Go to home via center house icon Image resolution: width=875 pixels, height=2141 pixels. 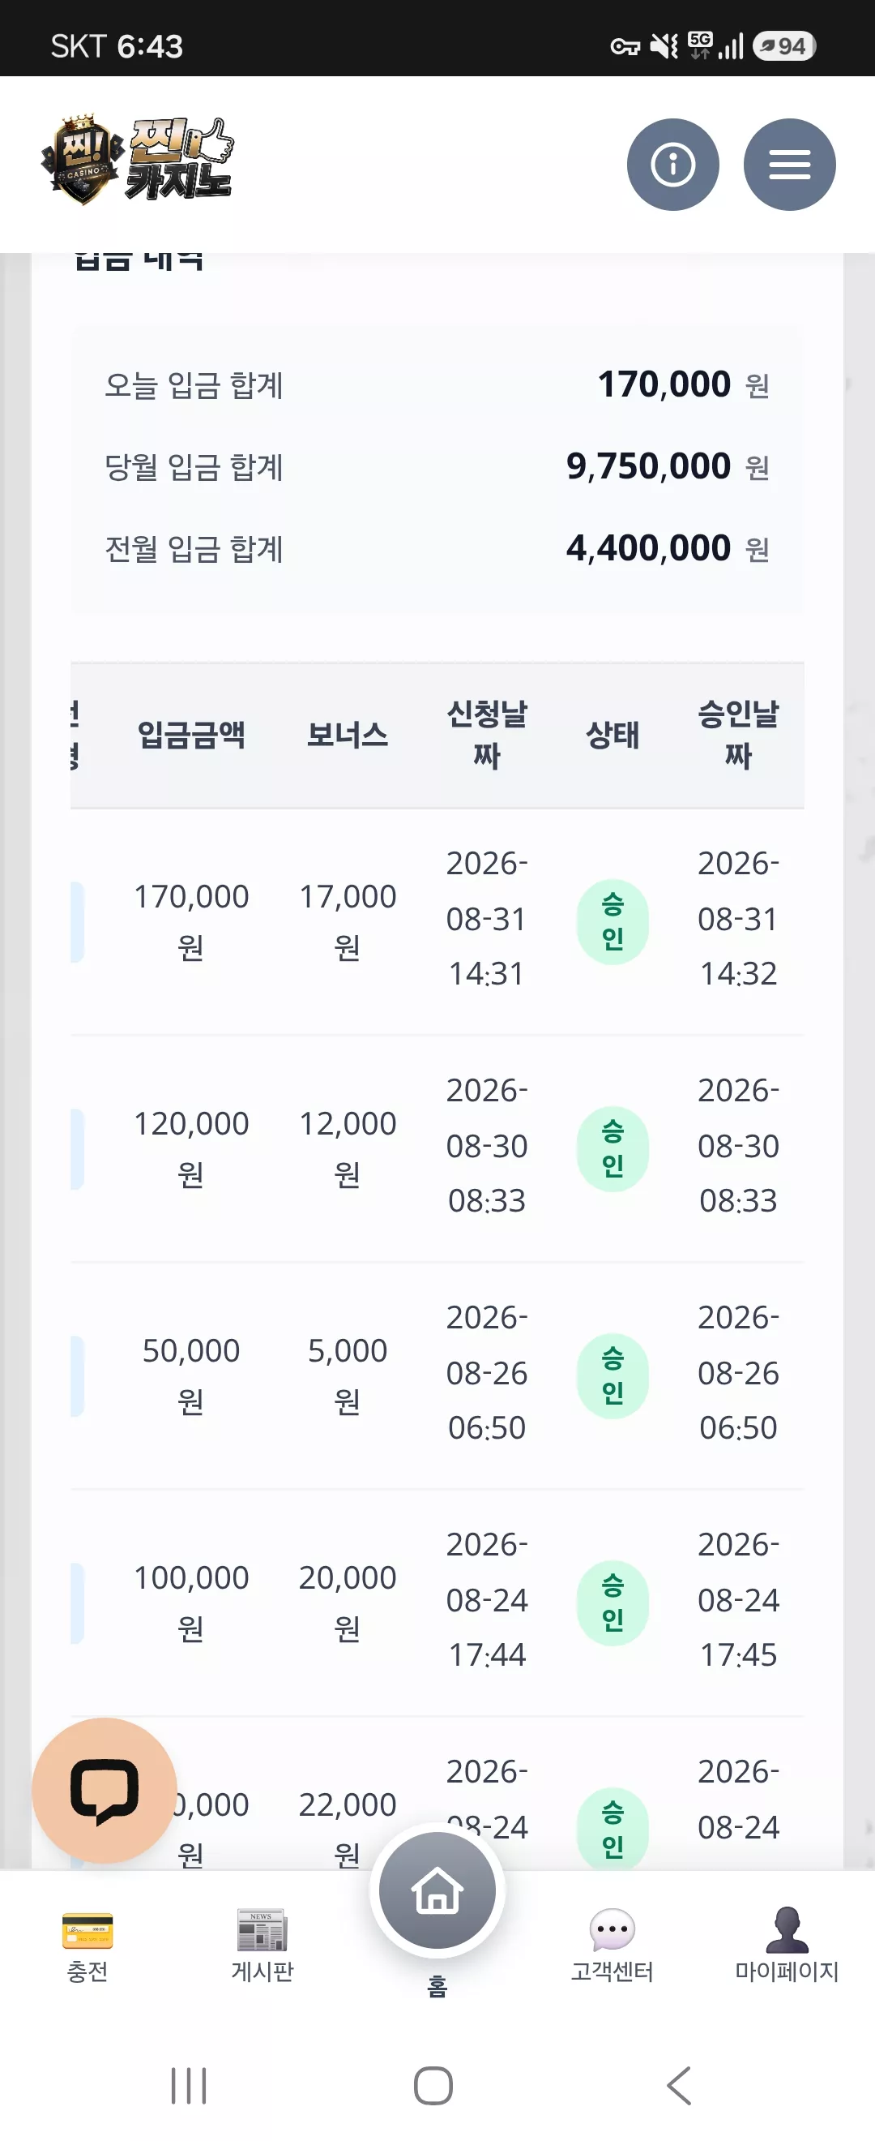point(437,1891)
